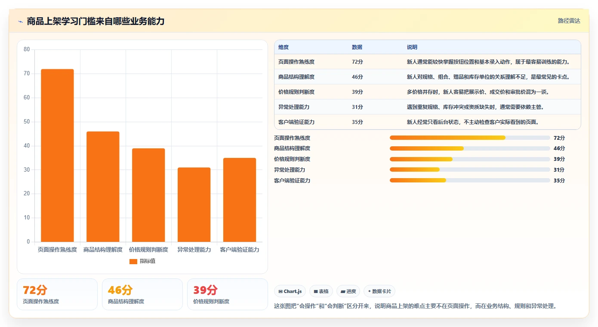
Task: Click the x-axis label 商品结构理解度
Action: click(x=103, y=250)
